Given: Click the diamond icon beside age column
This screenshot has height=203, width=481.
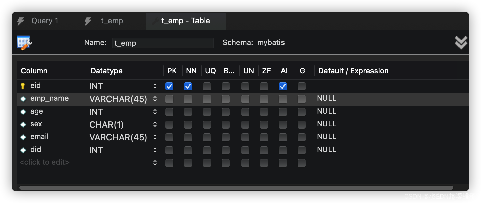Looking at the screenshot, I should 23,112.
